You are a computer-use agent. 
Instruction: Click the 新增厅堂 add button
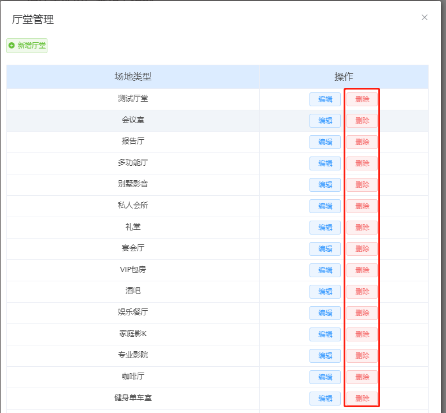coord(27,46)
